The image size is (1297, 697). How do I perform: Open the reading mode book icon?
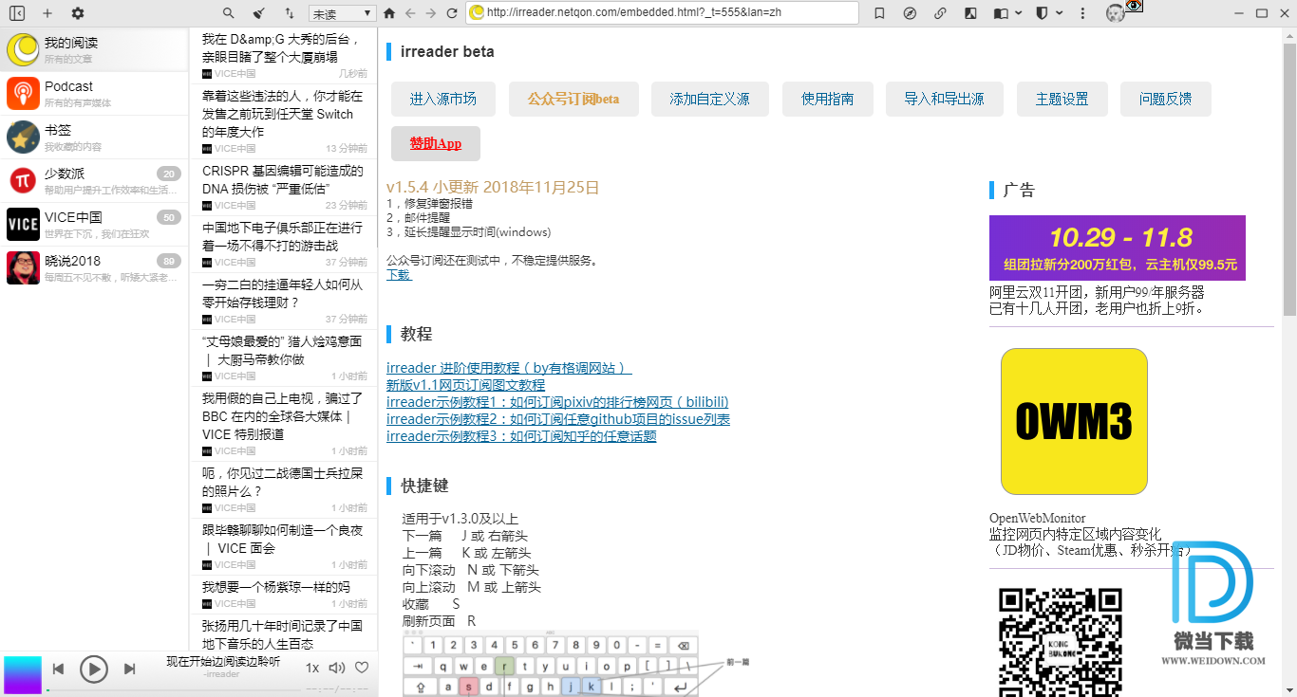[1001, 13]
